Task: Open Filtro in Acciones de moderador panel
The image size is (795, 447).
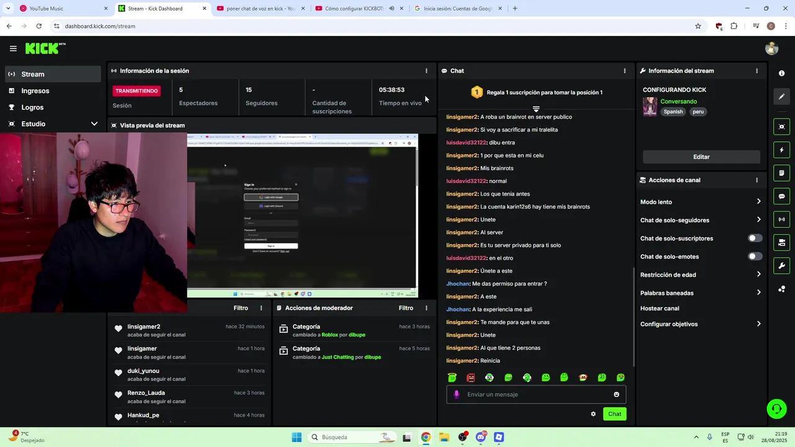Action: [406, 308]
